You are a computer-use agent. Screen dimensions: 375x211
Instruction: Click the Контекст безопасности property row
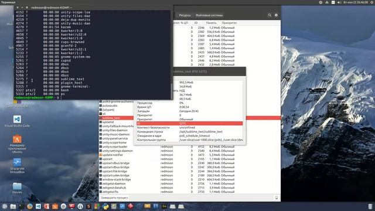[190, 128]
